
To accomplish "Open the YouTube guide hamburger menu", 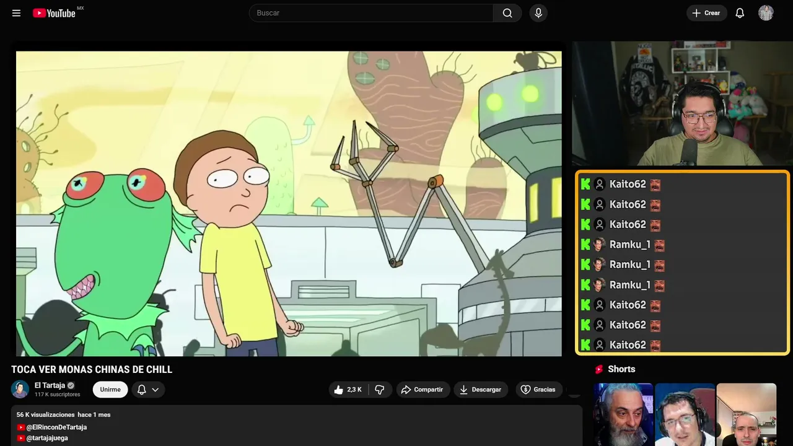I will (16, 13).
